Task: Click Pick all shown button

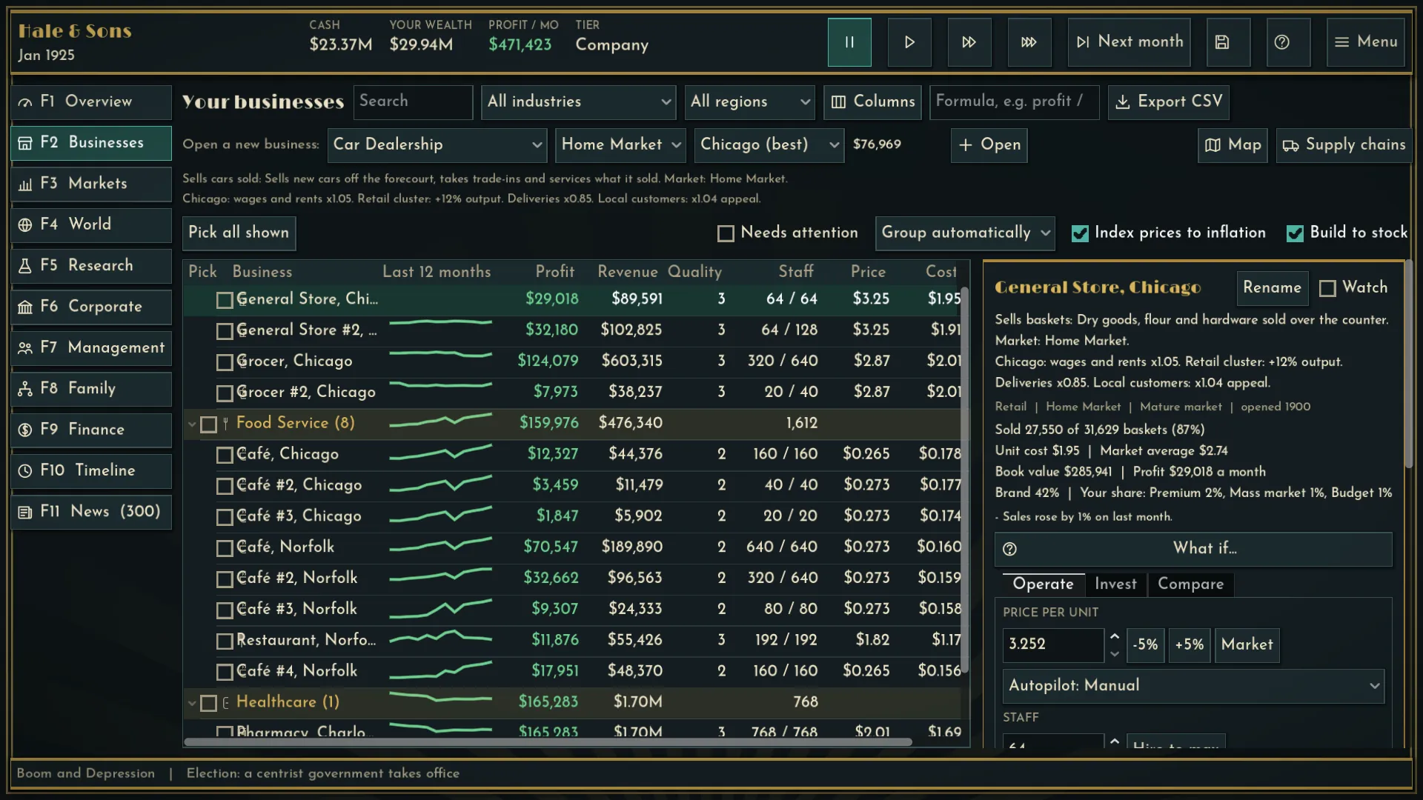Action: point(239,233)
